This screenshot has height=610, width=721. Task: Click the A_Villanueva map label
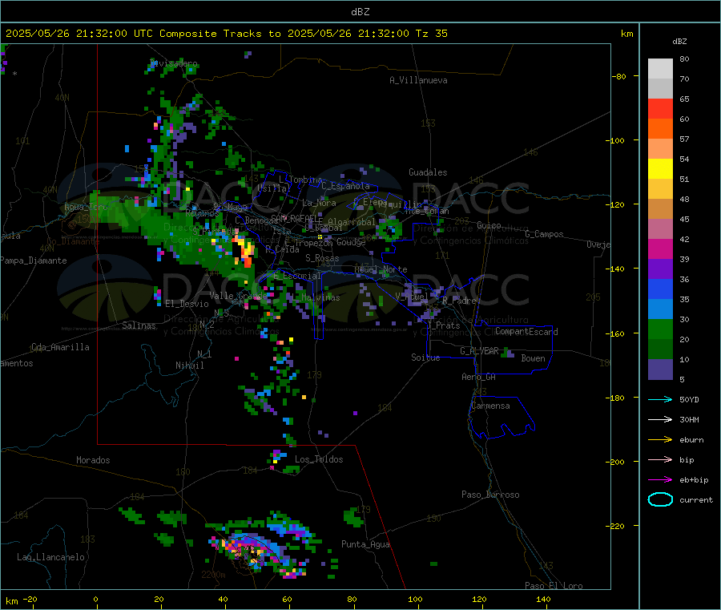[x=418, y=80]
